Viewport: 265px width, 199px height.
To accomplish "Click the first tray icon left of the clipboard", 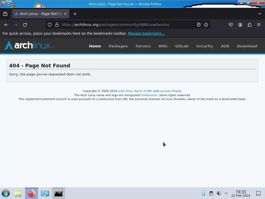I will [203, 193].
